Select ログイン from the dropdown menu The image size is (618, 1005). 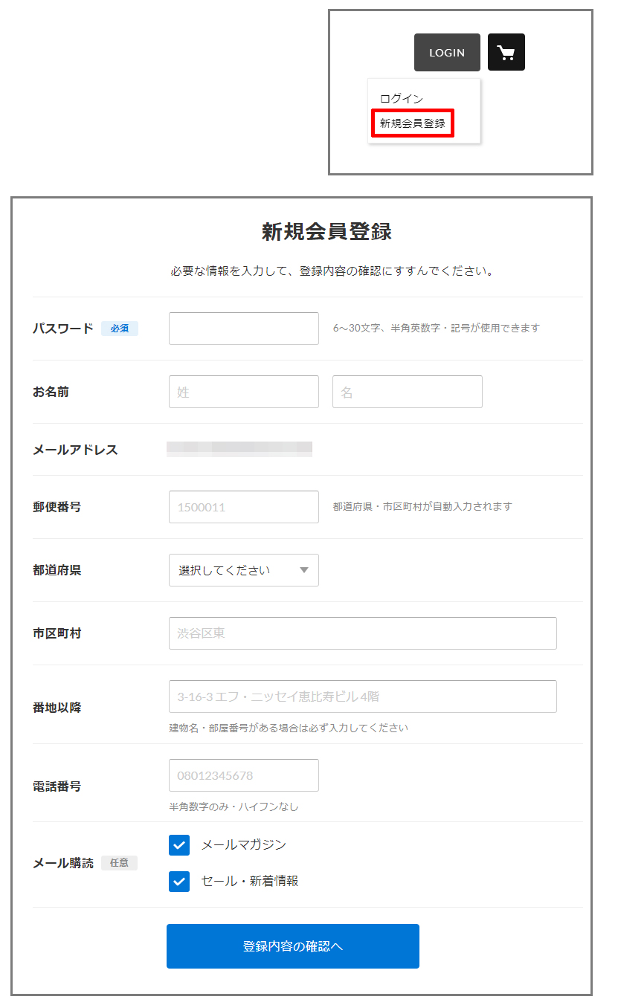tap(402, 99)
